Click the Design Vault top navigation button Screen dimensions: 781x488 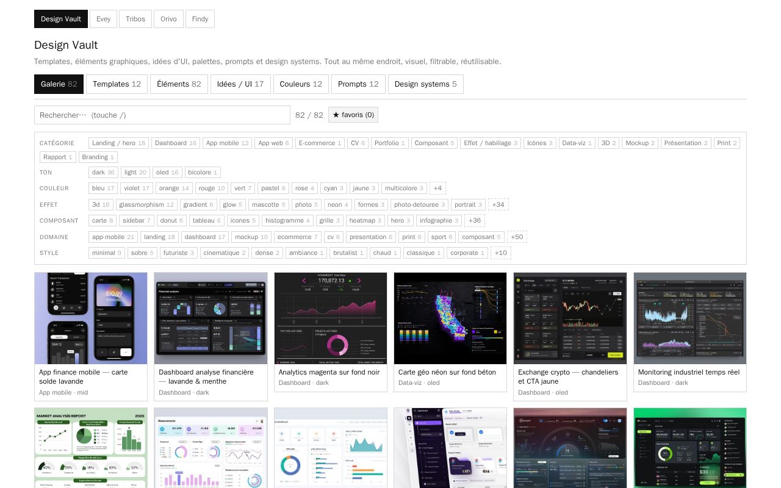(x=61, y=19)
